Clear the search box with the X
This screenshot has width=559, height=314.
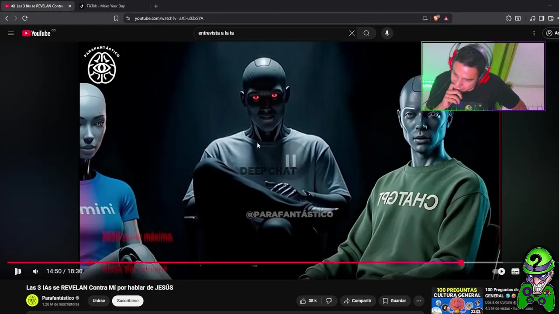(x=352, y=33)
